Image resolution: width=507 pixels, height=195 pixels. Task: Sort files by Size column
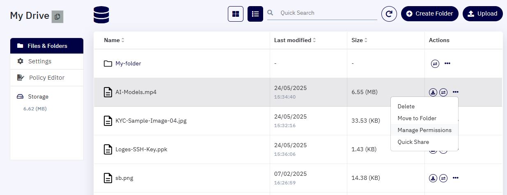pyautogui.click(x=360, y=40)
